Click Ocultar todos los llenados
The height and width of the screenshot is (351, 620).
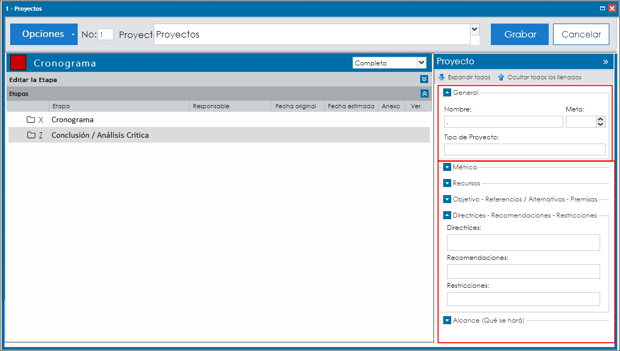tap(539, 77)
